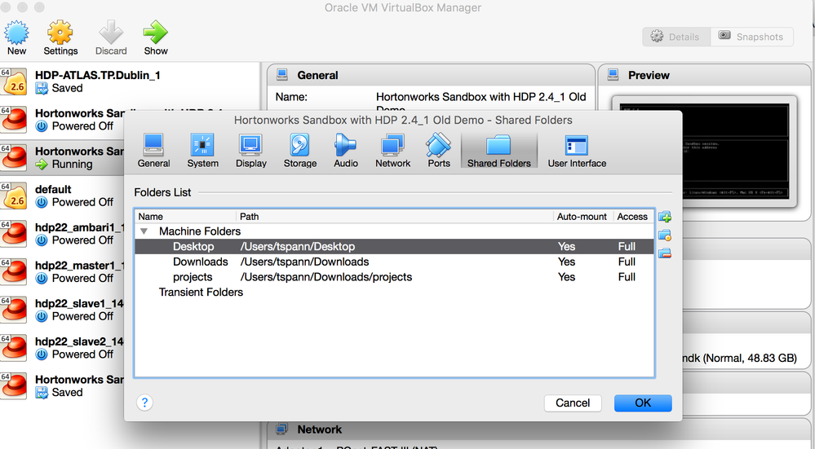Select the hdp22_slave2 virtual machine

(x=62, y=348)
